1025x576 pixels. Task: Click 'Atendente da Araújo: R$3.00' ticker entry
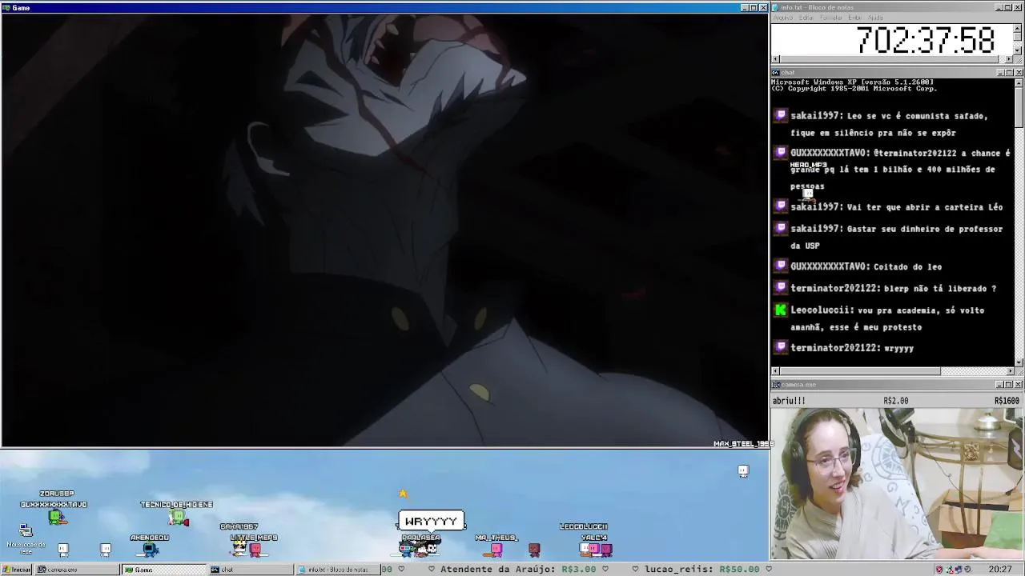coord(518,570)
